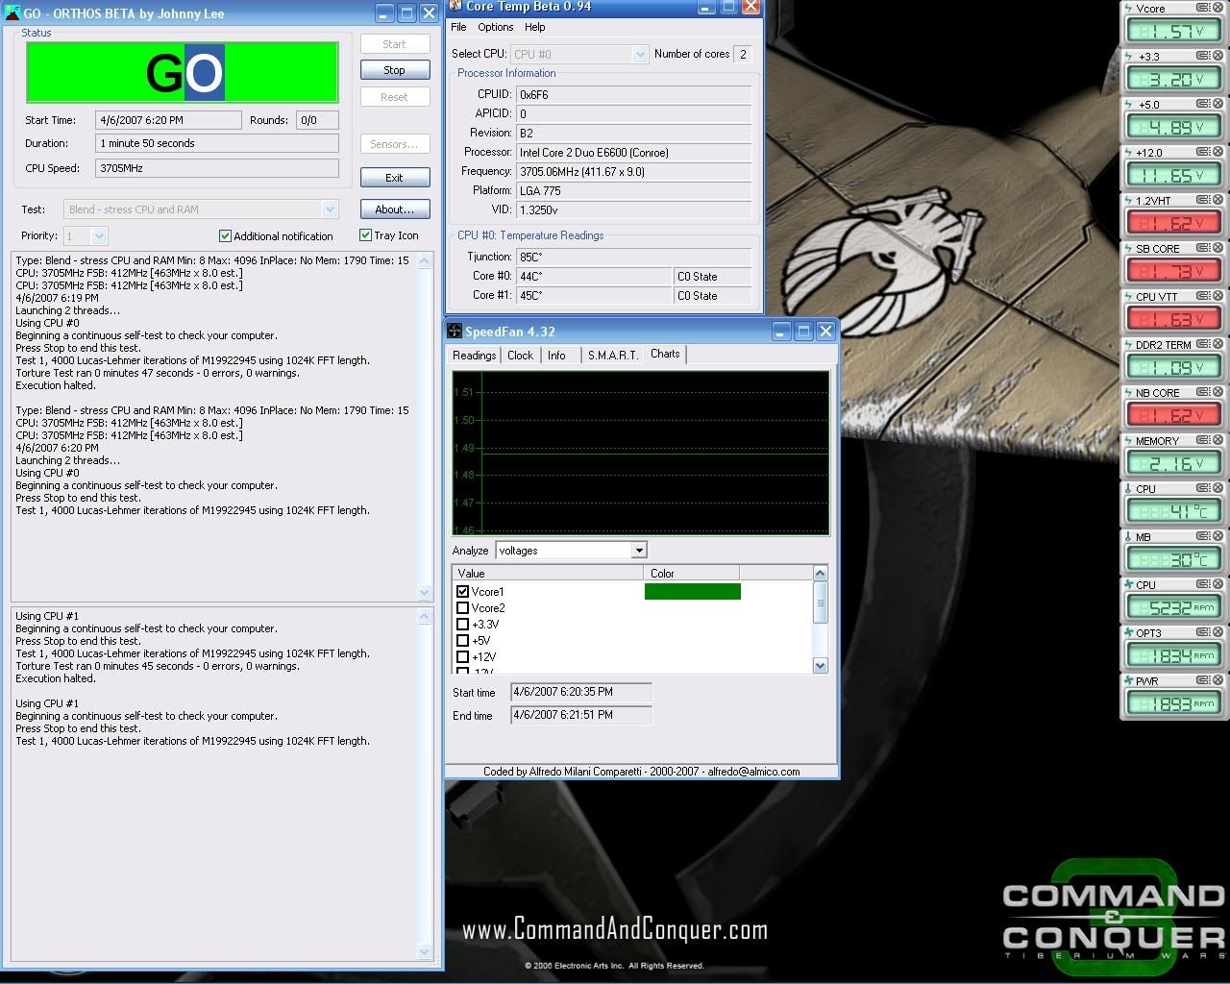Screen dimensions: 1230x984
Task: Close the +12.0 voltage gadget
Action: click(x=1217, y=152)
